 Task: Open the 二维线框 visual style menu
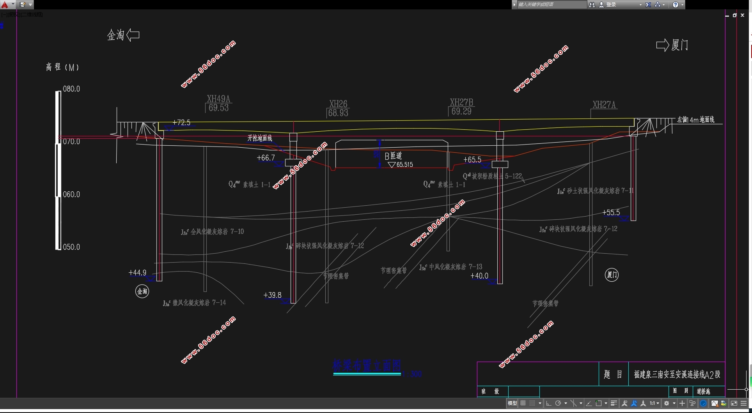[x=32, y=14]
